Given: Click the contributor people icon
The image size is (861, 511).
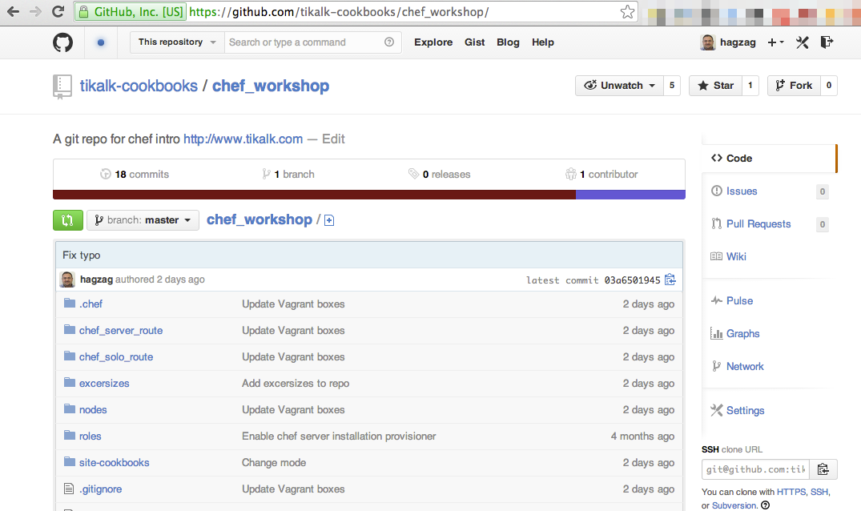Looking at the screenshot, I should point(570,174).
